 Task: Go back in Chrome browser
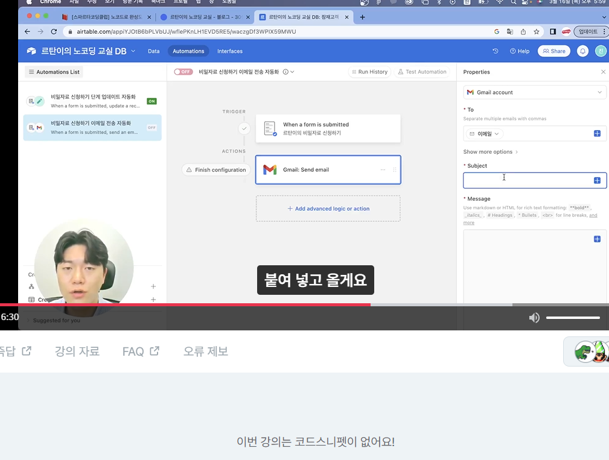[27, 31]
